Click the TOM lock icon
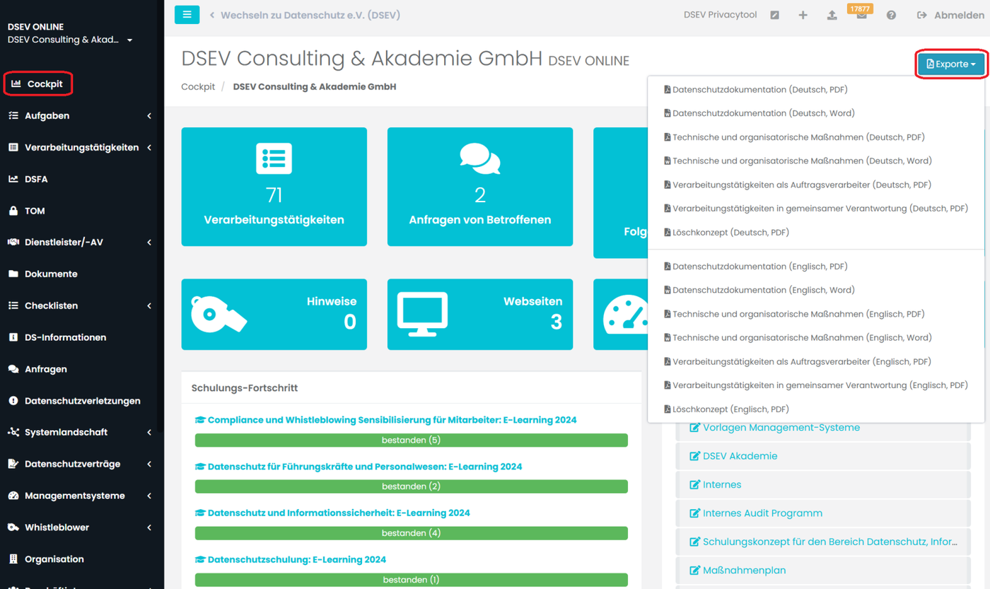The width and height of the screenshot is (990, 589). coord(13,211)
